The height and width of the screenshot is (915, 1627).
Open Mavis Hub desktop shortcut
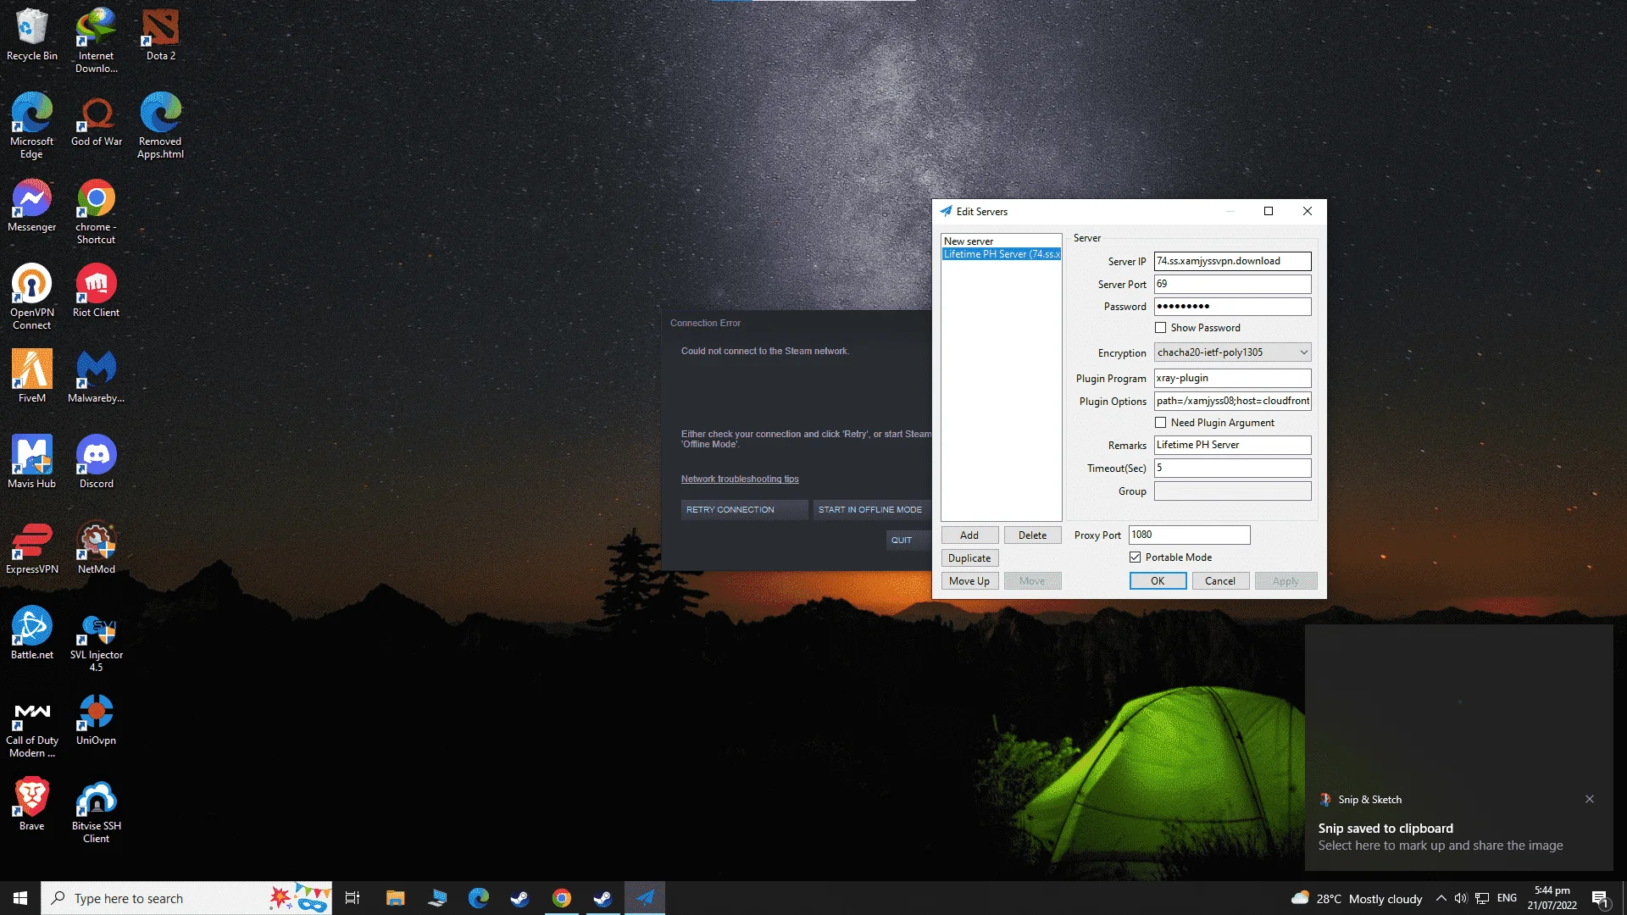coord(32,462)
